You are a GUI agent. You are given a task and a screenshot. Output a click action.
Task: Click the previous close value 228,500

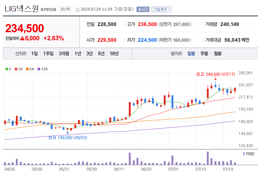tap(107, 24)
